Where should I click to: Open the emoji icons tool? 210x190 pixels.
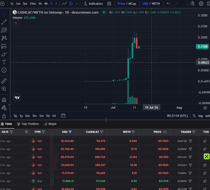tap(4, 70)
